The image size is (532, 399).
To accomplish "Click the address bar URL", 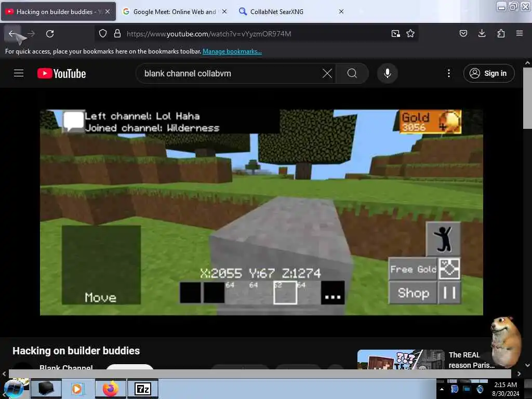I will 209,34.
